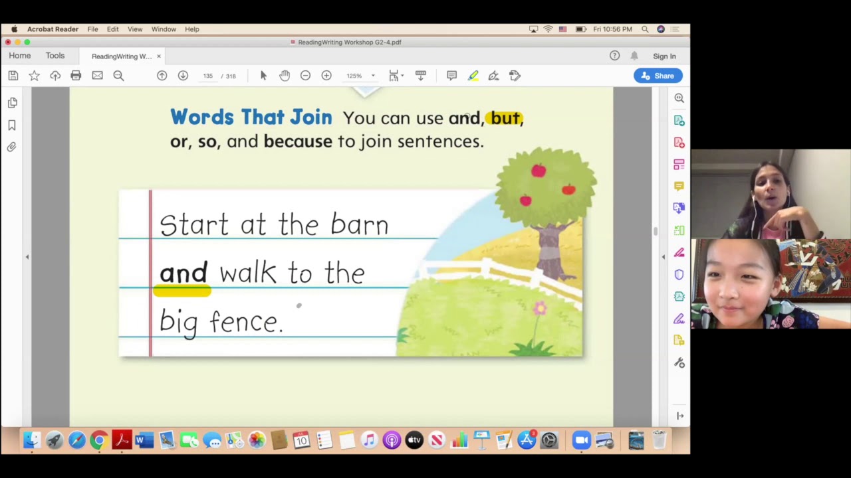Open the Edit menu
The image size is (851, 478).
pos(113,29)
